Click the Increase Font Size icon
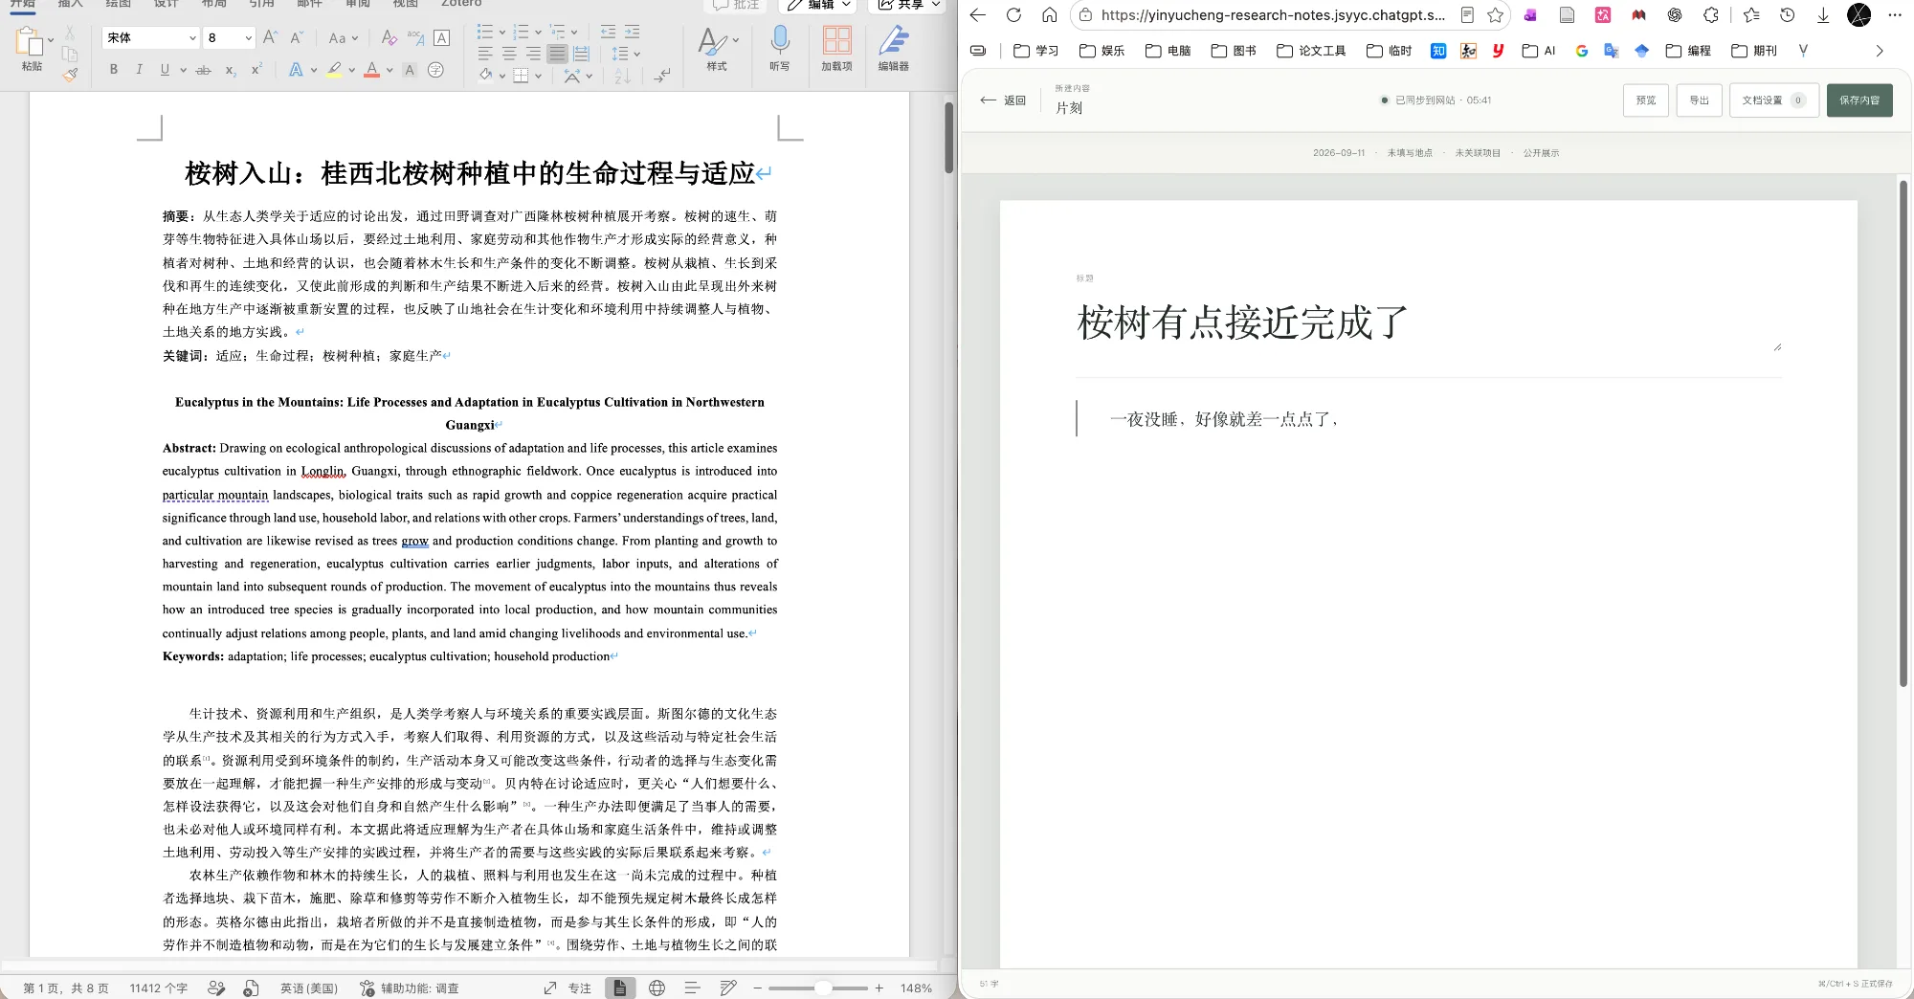Viewport: 1914px width, 999px height. tap(271, 37)
